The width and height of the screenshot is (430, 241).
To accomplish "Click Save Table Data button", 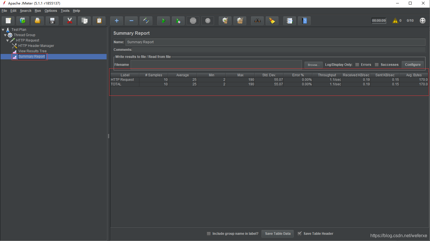I will (278, 234).
